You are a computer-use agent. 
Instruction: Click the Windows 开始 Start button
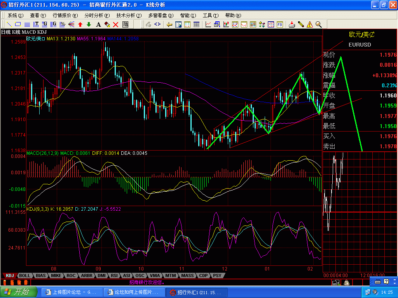tap(19, 292)
